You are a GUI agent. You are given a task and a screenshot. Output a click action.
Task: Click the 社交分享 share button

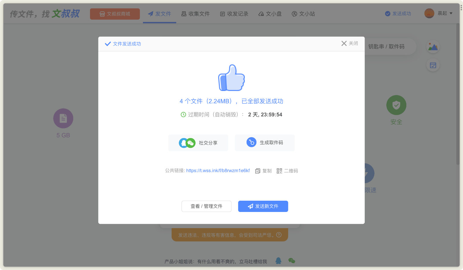198,143
